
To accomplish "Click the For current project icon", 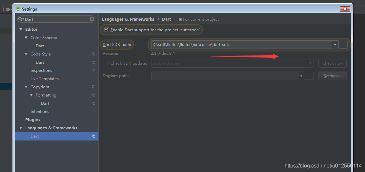I will click(x=180, y=19).
